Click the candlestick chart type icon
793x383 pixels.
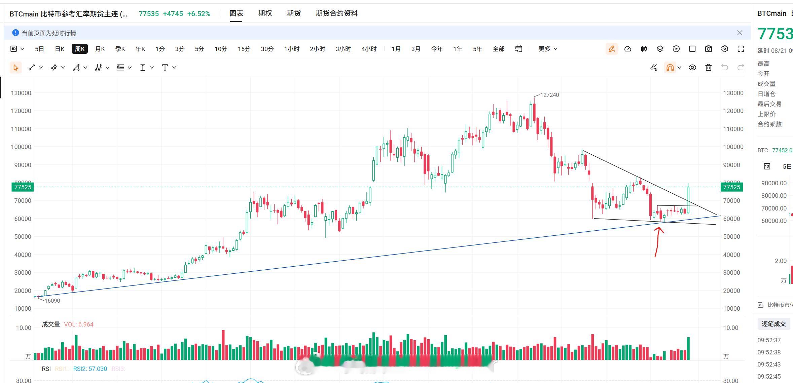click(x=644, y=49)
